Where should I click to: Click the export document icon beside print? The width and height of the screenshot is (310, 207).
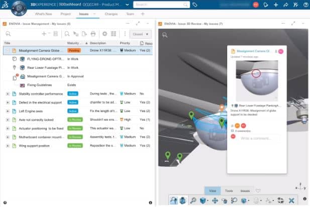84,34
